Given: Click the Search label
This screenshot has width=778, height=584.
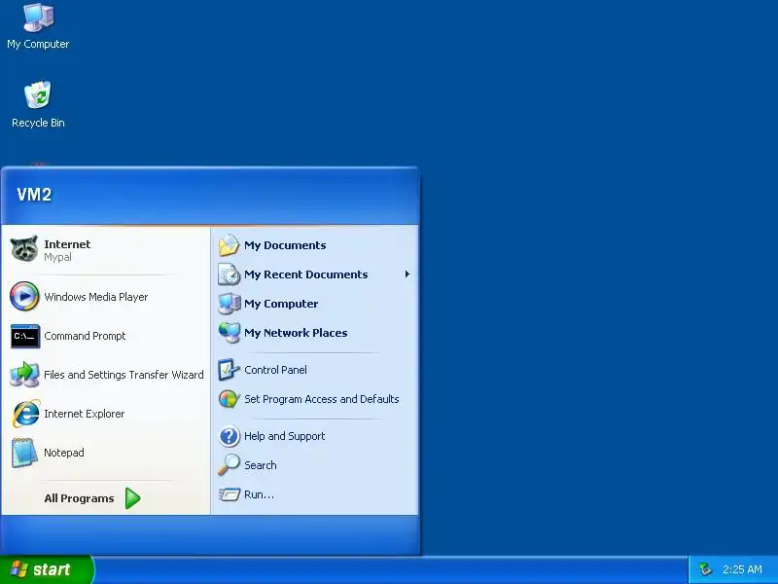Looking at the screenshot, I should point(260,465).
